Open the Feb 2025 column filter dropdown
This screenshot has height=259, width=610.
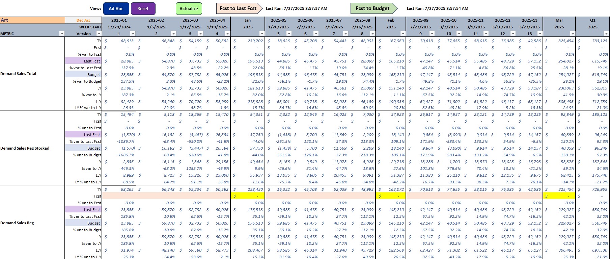tap(403, 34)
